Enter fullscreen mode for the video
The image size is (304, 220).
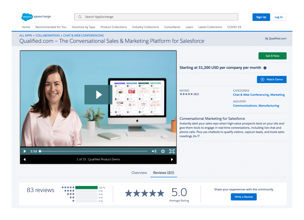pos(172,151)
